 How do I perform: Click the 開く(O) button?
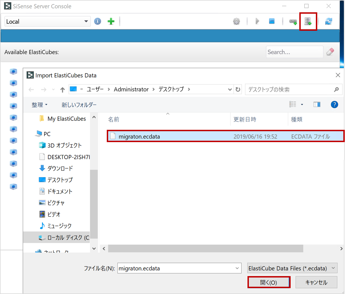pyautogui.click(x=269, y=282)
